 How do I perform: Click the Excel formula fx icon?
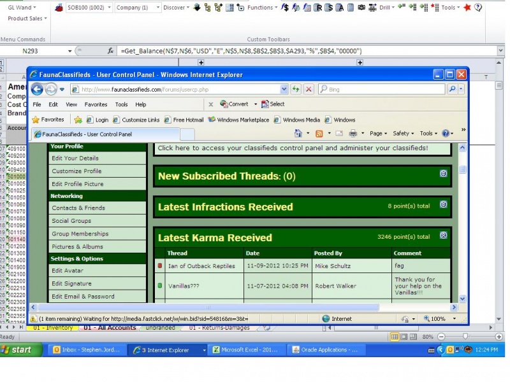[110, 51]
